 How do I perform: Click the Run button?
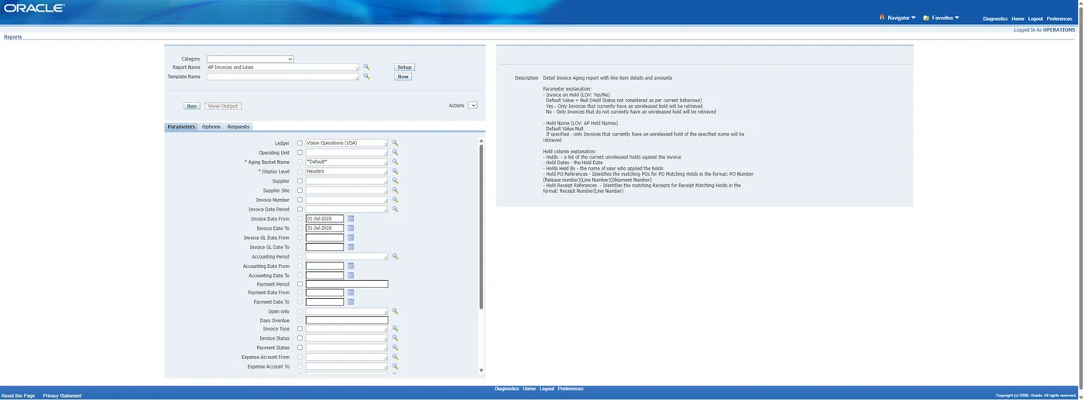[192, 106]
